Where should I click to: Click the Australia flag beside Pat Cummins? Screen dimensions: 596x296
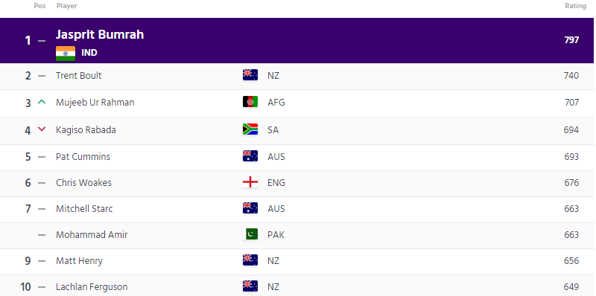pos(250,156)
